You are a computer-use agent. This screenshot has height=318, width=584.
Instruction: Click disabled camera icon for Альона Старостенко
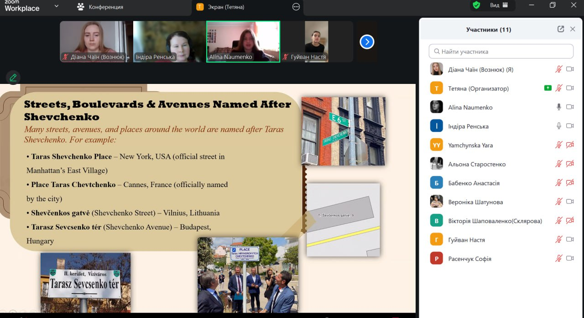pos(570,164)
